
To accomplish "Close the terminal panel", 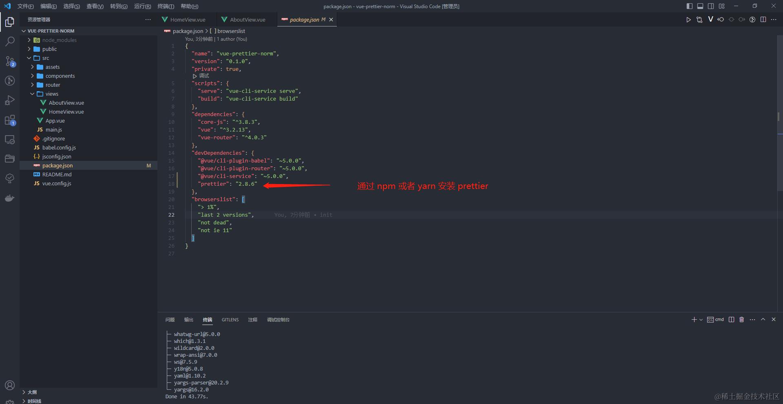I will click(x=774, y=320).
